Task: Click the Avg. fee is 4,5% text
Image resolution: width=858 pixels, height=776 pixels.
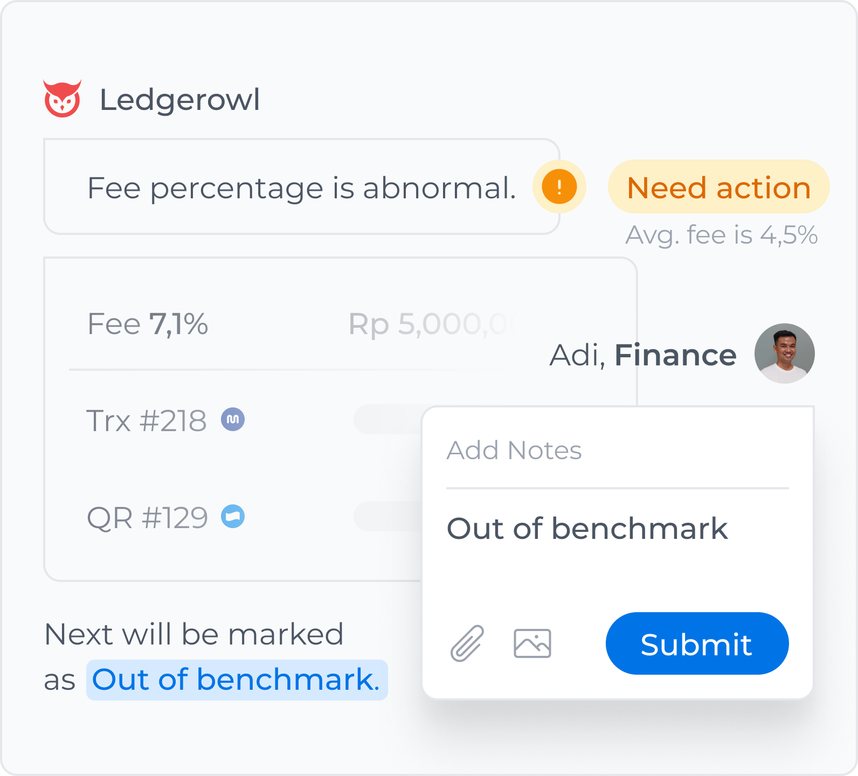Action: [x=722, y=235]
